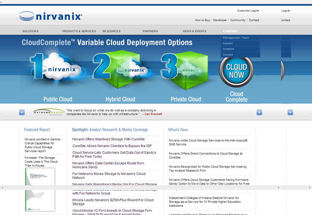Open the Resources menu
Viewport: 312px width, 215px height.
click(x=112, y=31)
